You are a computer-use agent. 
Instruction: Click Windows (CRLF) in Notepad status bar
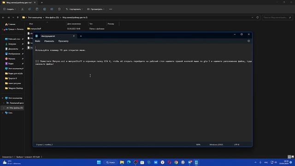coord(216,144)
